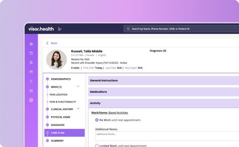
Task: Select Limited Work until next Appointment
Action: click(97, 146)
